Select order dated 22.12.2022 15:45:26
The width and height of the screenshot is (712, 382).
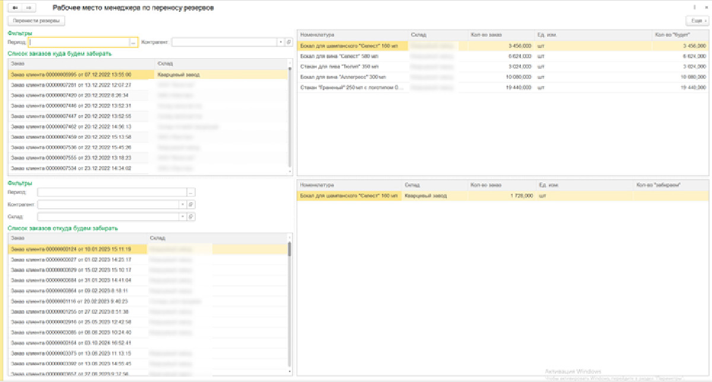[x=147, y=147]
